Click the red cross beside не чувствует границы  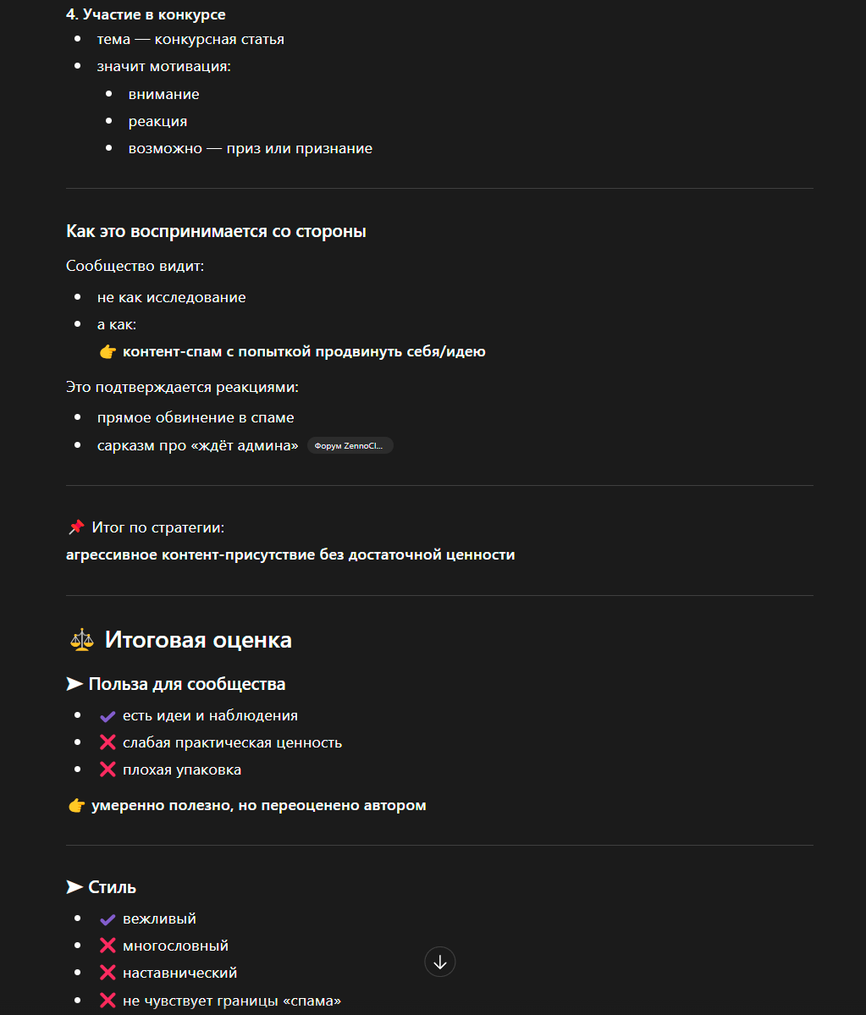(x=108, y=1001)
